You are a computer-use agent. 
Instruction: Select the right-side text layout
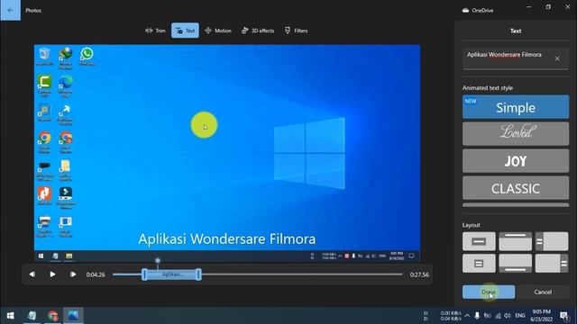tap(552, 263)
